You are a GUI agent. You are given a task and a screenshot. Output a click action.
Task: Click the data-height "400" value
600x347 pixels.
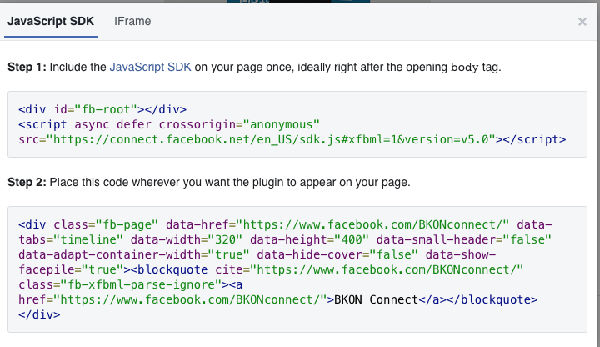[331, 240]
